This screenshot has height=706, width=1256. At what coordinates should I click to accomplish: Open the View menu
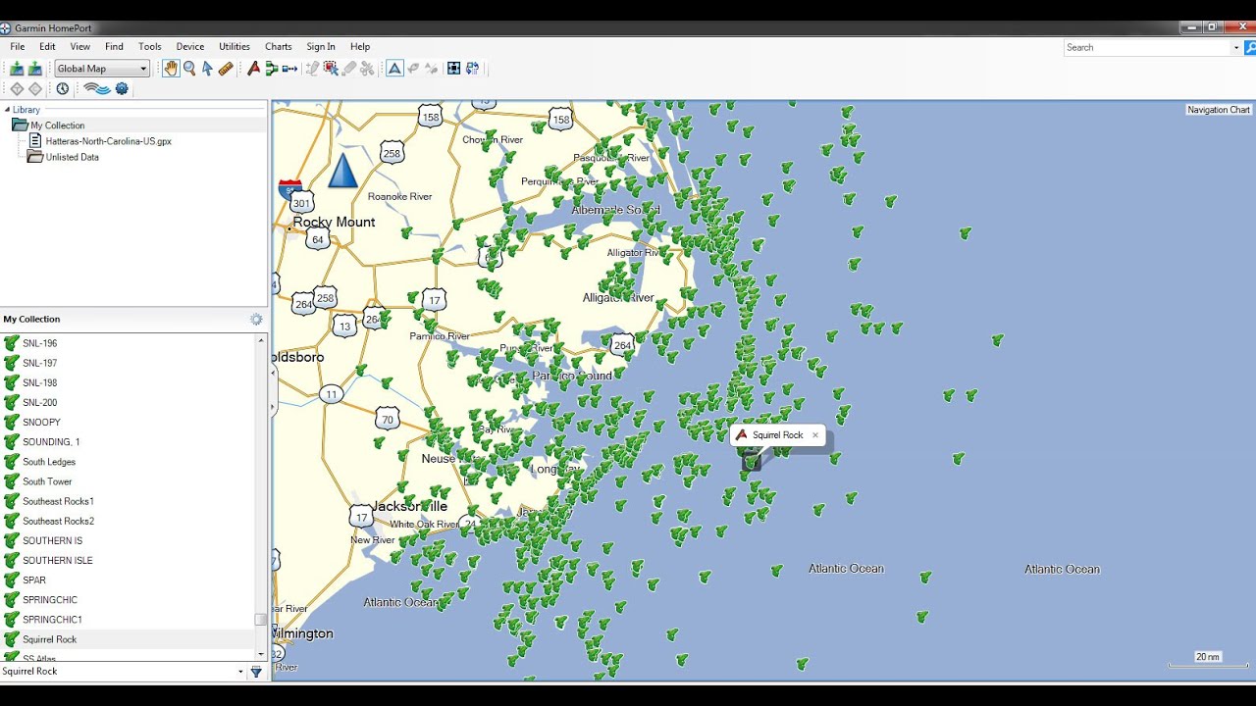pos(80,46)
